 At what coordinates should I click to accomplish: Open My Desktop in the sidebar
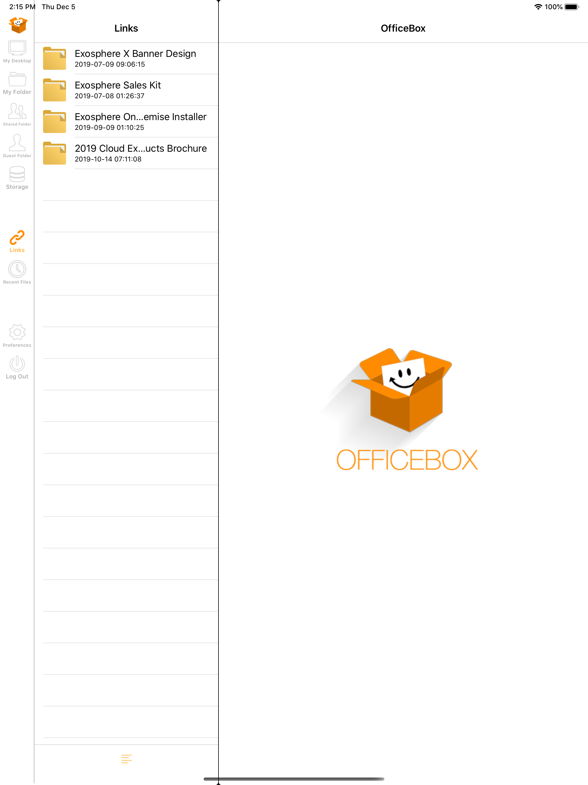click(17, 51)
